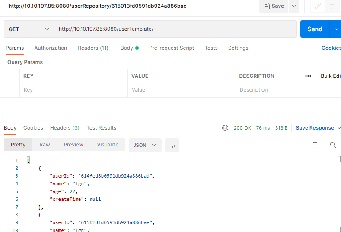
Task: Open the request Body tab
Action: pyautogui.click(x=130, y=48)
